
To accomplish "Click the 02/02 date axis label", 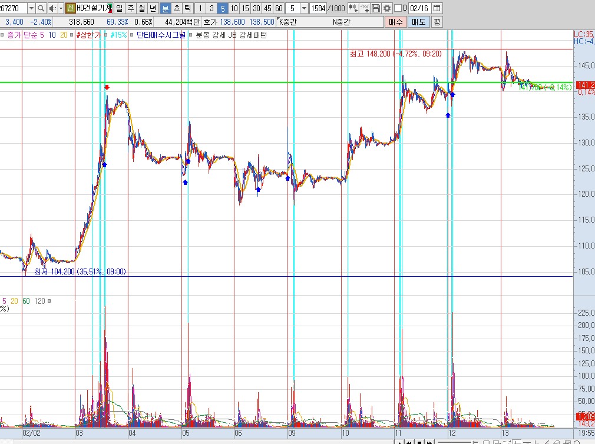I will point(31,433).
